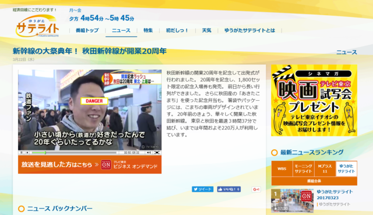Select the ゆうがたサテライト ranking tab
The width and height of the screenshot is (373, 215).
click(346, 168)
